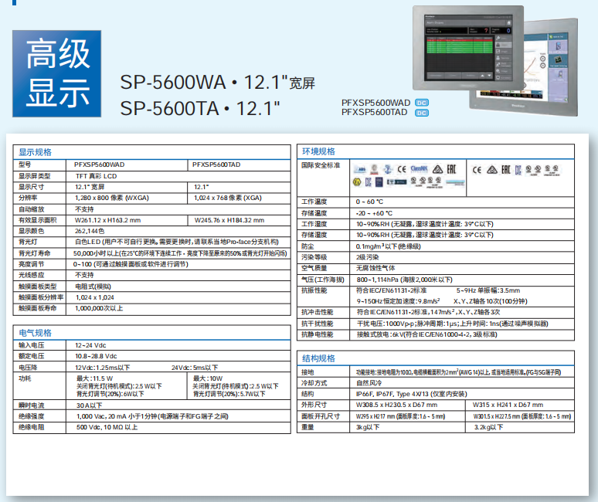
Task: Click the 干扰电压:1000Vp-p value
Action: click(x=452, y=324)
